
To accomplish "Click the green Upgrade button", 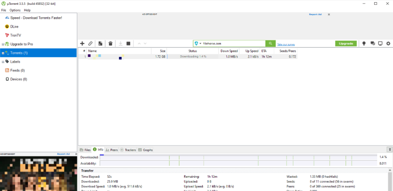I will (346, 44).
